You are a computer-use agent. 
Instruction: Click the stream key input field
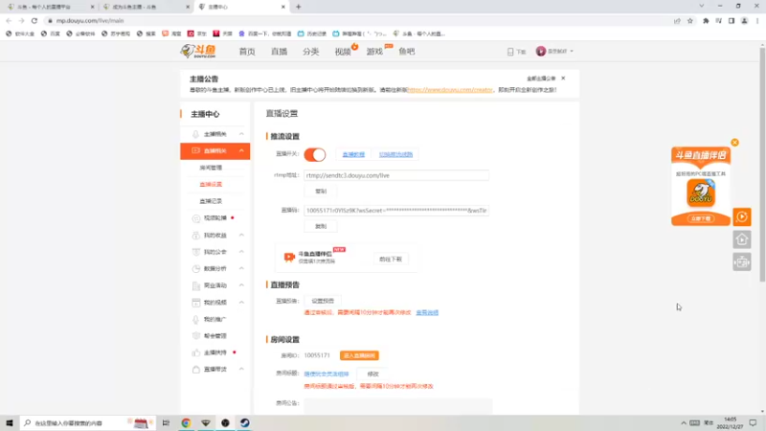(396, 211)
